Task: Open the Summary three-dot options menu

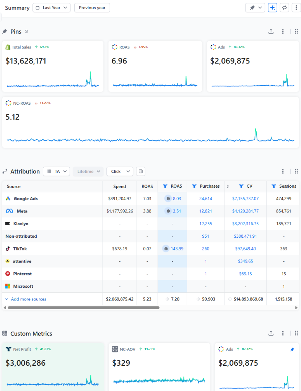Action: (296, 8)
